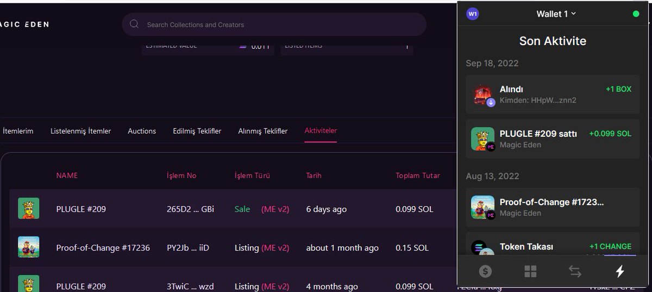This screenshot has height=292, width=652.
Task: Click the İşlem No column header
Action: 181,175
